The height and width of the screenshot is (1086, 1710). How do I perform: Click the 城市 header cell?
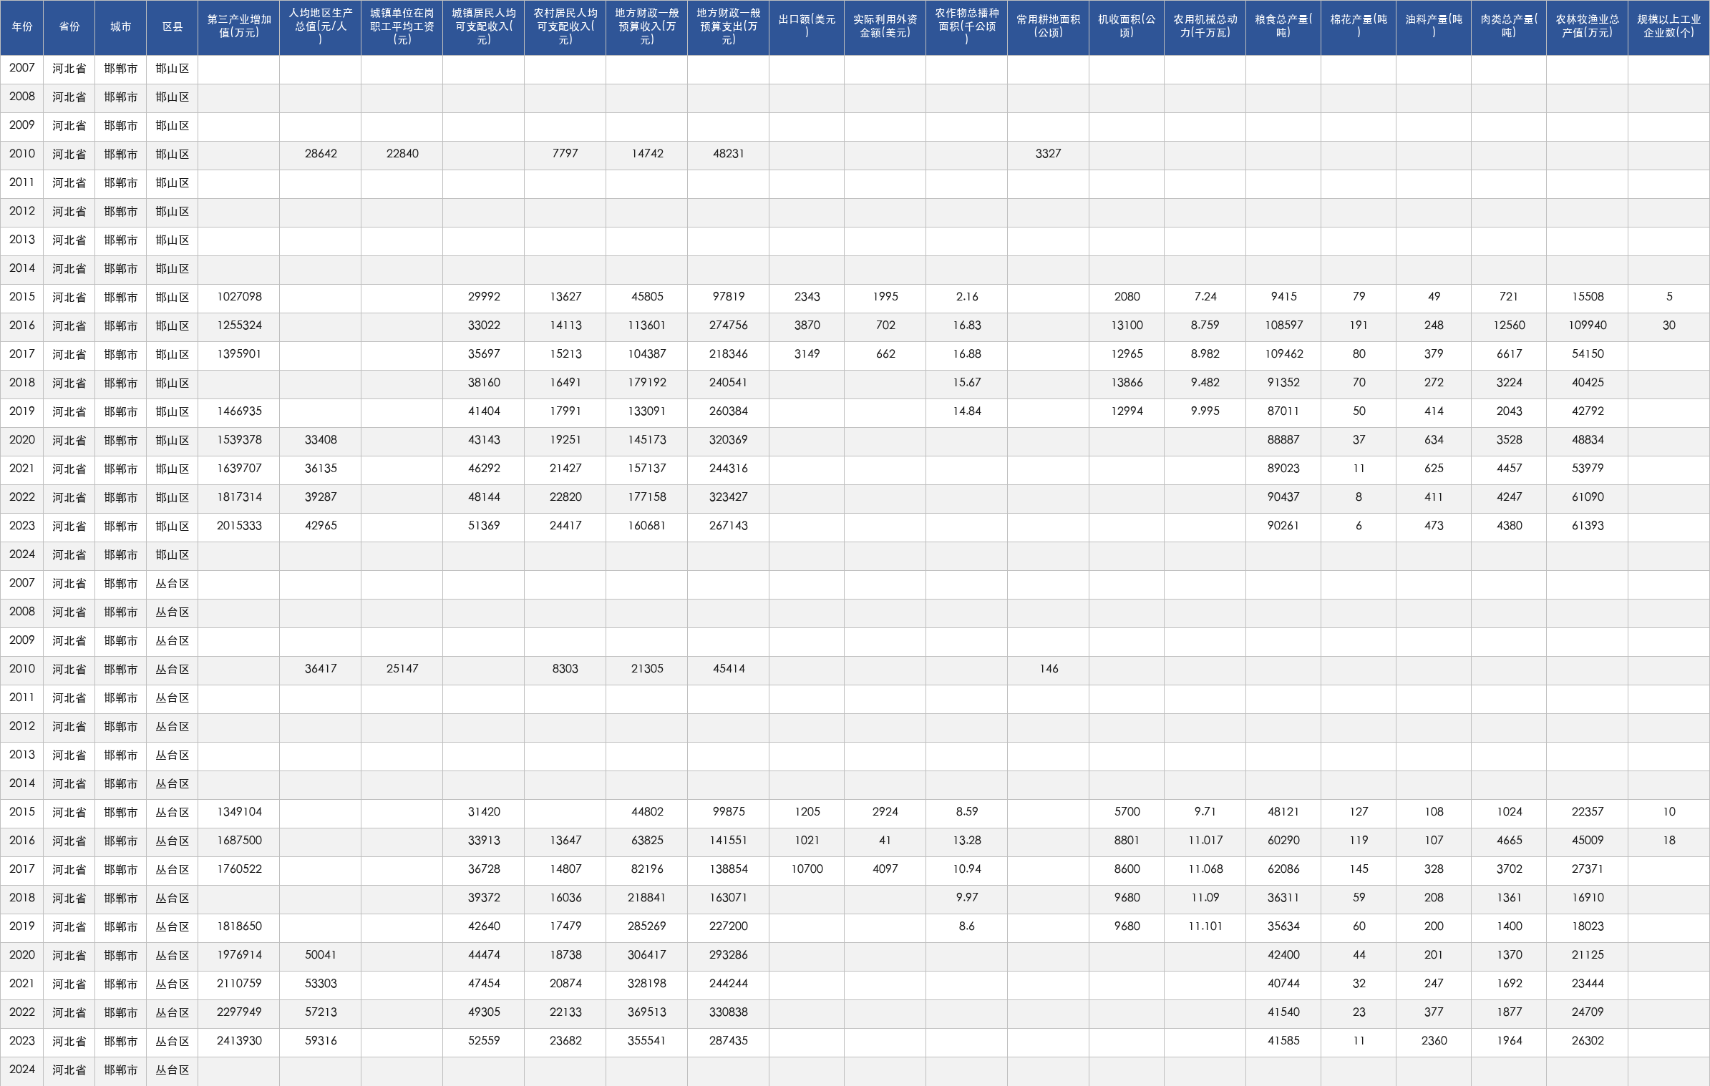pos(121,27)
